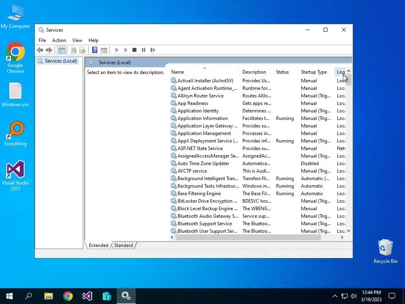
Task: Click the list's scroll down arrow
Action: 349,231
